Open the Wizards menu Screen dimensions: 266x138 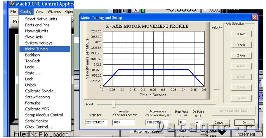point(54,12)
